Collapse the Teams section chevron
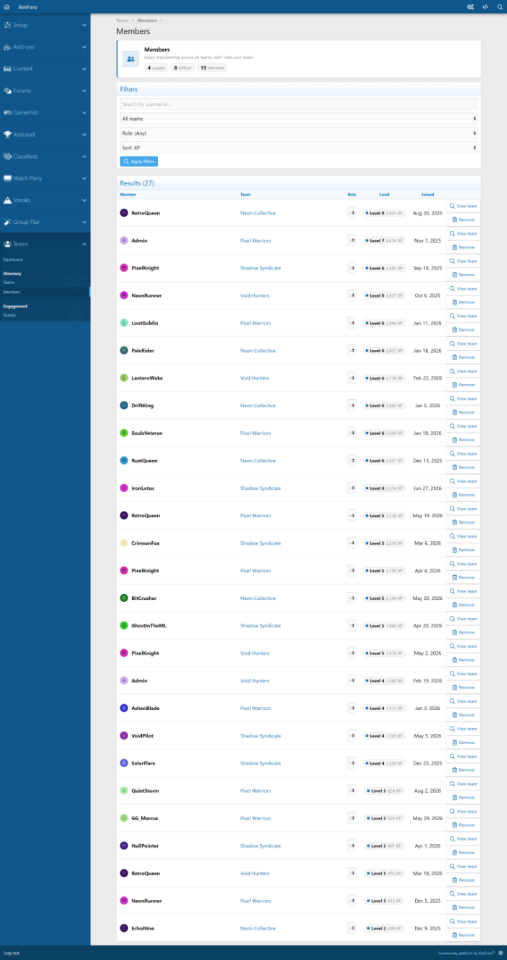 84,244
